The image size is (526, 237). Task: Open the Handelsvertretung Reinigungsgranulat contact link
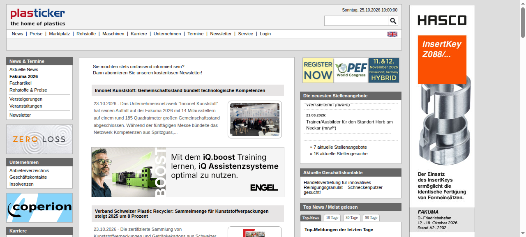point(343,187)
